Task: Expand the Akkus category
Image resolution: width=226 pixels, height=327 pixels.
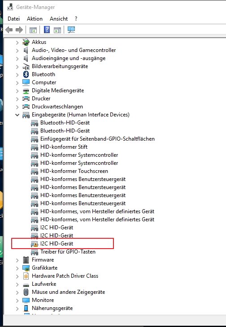Action: click(x=17, y=43)
